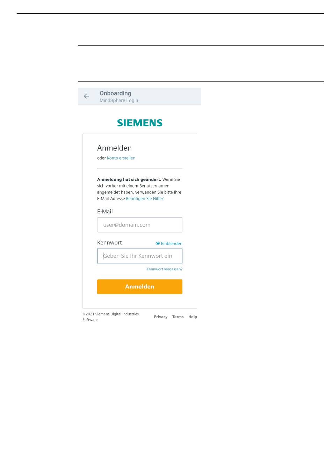Open the Benötigen Sie Hilfe? link
Image resolution: width=332 pixels, height=455 pixels.
click(x=145, y=199)
